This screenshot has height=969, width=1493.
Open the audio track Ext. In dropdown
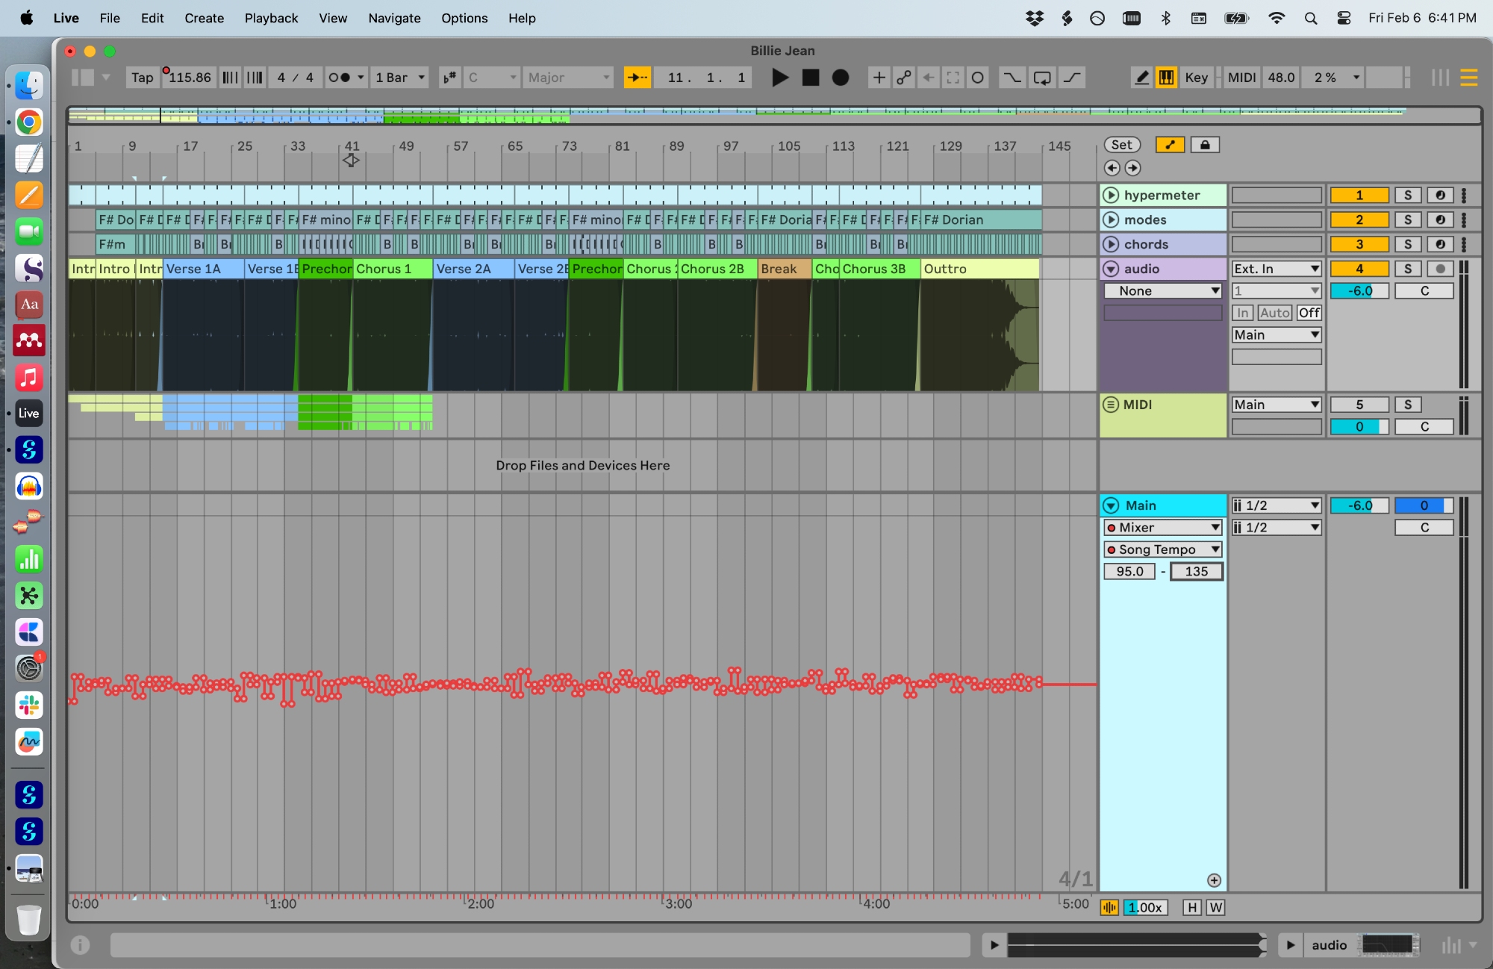click(1277, 269)
